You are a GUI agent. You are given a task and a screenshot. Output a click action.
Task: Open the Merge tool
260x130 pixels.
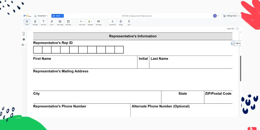(x=121, y=22)
